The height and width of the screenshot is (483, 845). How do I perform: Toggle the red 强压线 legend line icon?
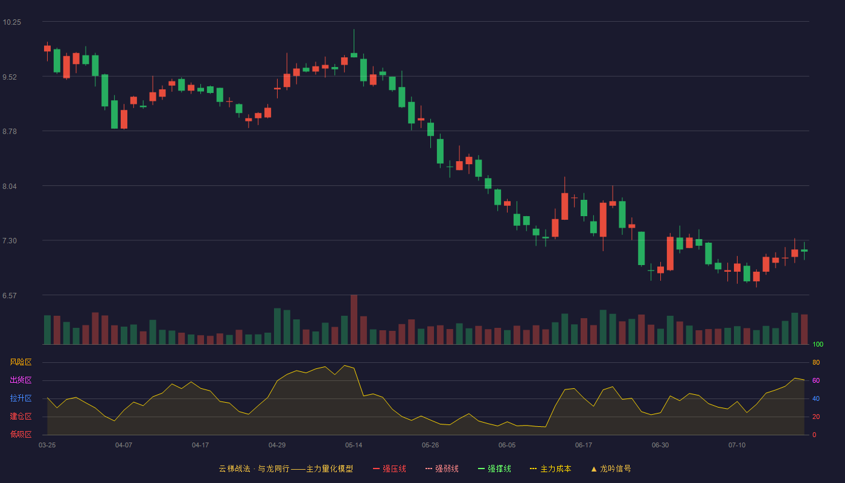376,469
